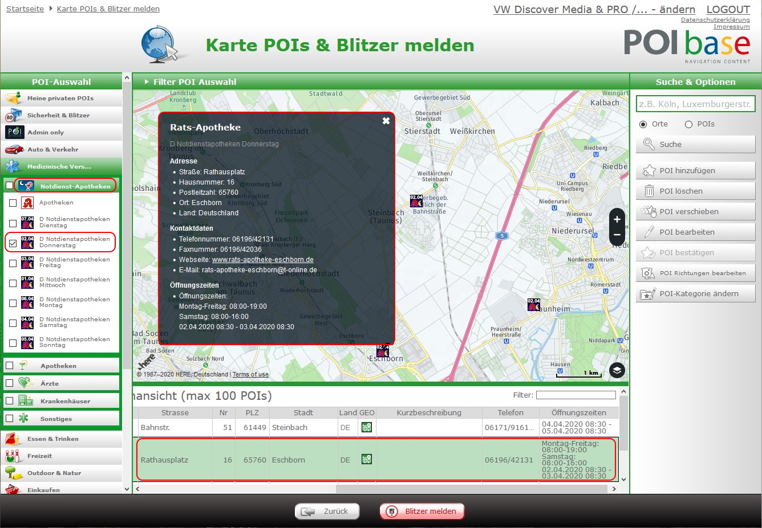Image resolution: width=762 pixels, height=528 pixels.
Task: Open the rats-apotheke-eschborn.de website link
Action: pos(262,260)
